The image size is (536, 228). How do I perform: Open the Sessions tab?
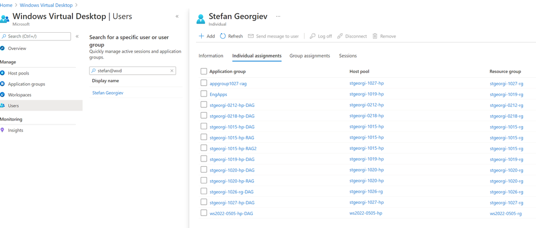[348, 56]
